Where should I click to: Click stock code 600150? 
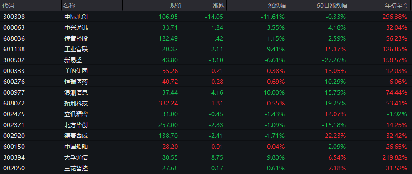pyautogui.click(x=14, y=147)
